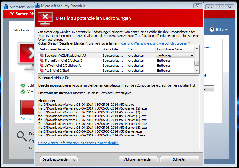
Task: Click the Security Essentials icon in background window title
Action: click(x=6, y=7)
